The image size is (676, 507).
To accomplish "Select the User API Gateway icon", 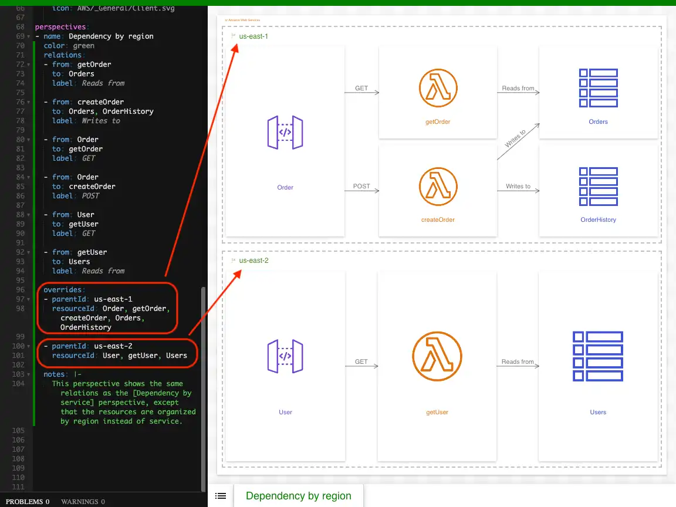I will click(285, 356).
